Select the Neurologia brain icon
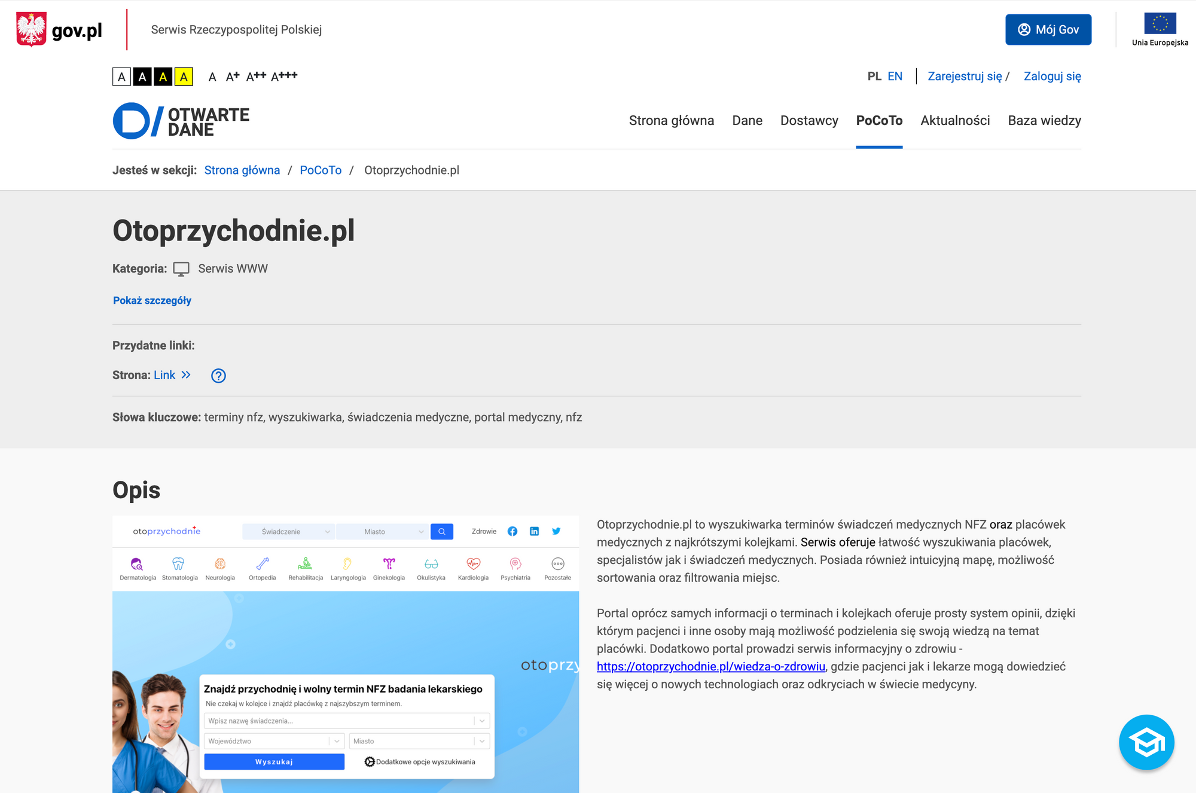This screenshot has width=1196, height=793. pyautogui.click(x=220, y=564)
